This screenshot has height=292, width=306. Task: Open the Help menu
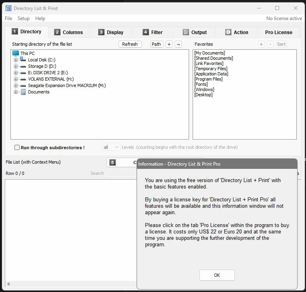point(40,18)
